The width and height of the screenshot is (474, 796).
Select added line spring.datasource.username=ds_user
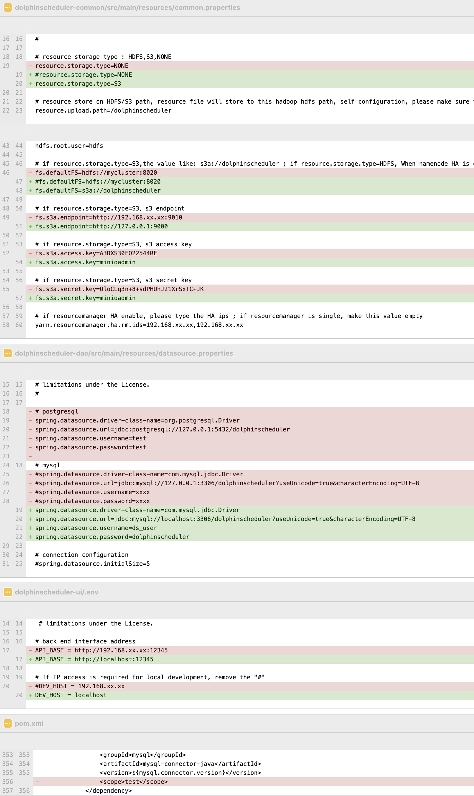pos(250,528)
